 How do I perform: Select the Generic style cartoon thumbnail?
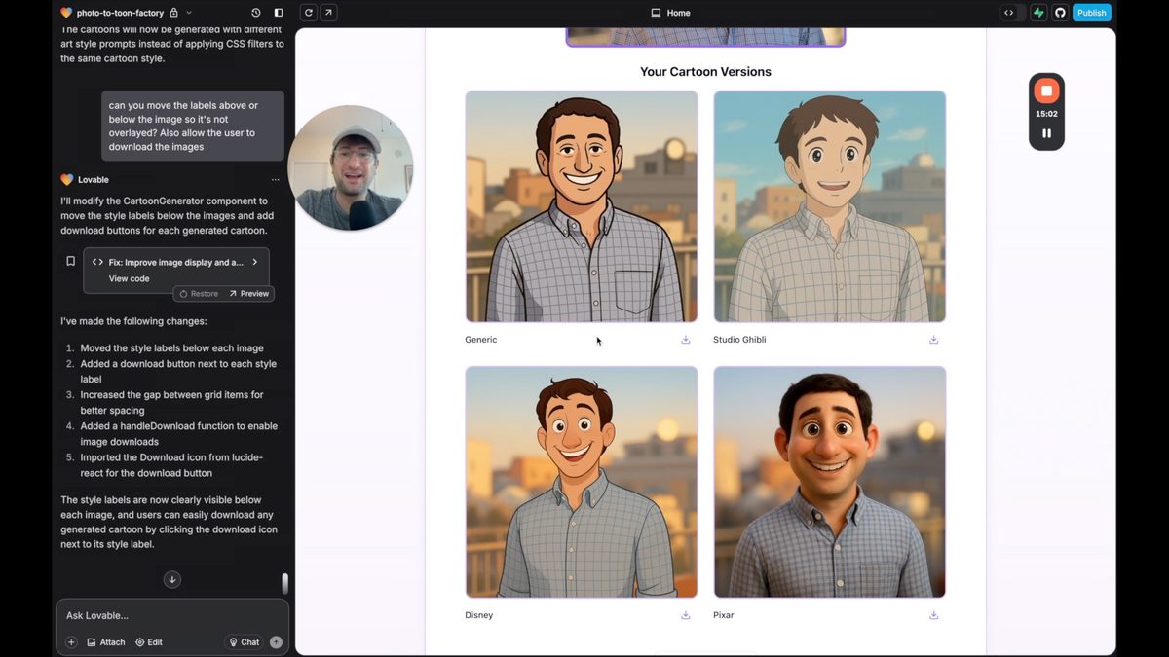pos(582,206)
